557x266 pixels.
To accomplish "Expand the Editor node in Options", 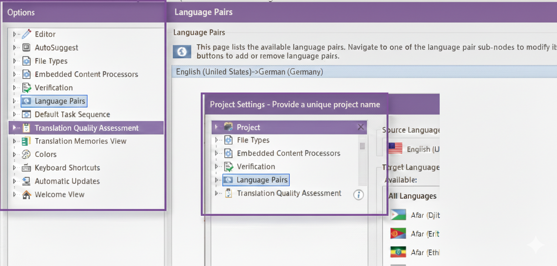I will 15,34.
